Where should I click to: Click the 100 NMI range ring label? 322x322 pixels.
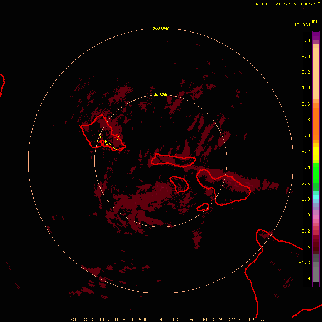161,28
